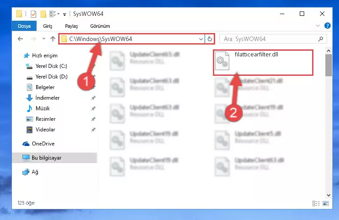Go back with the left arrow

(20, 39)
